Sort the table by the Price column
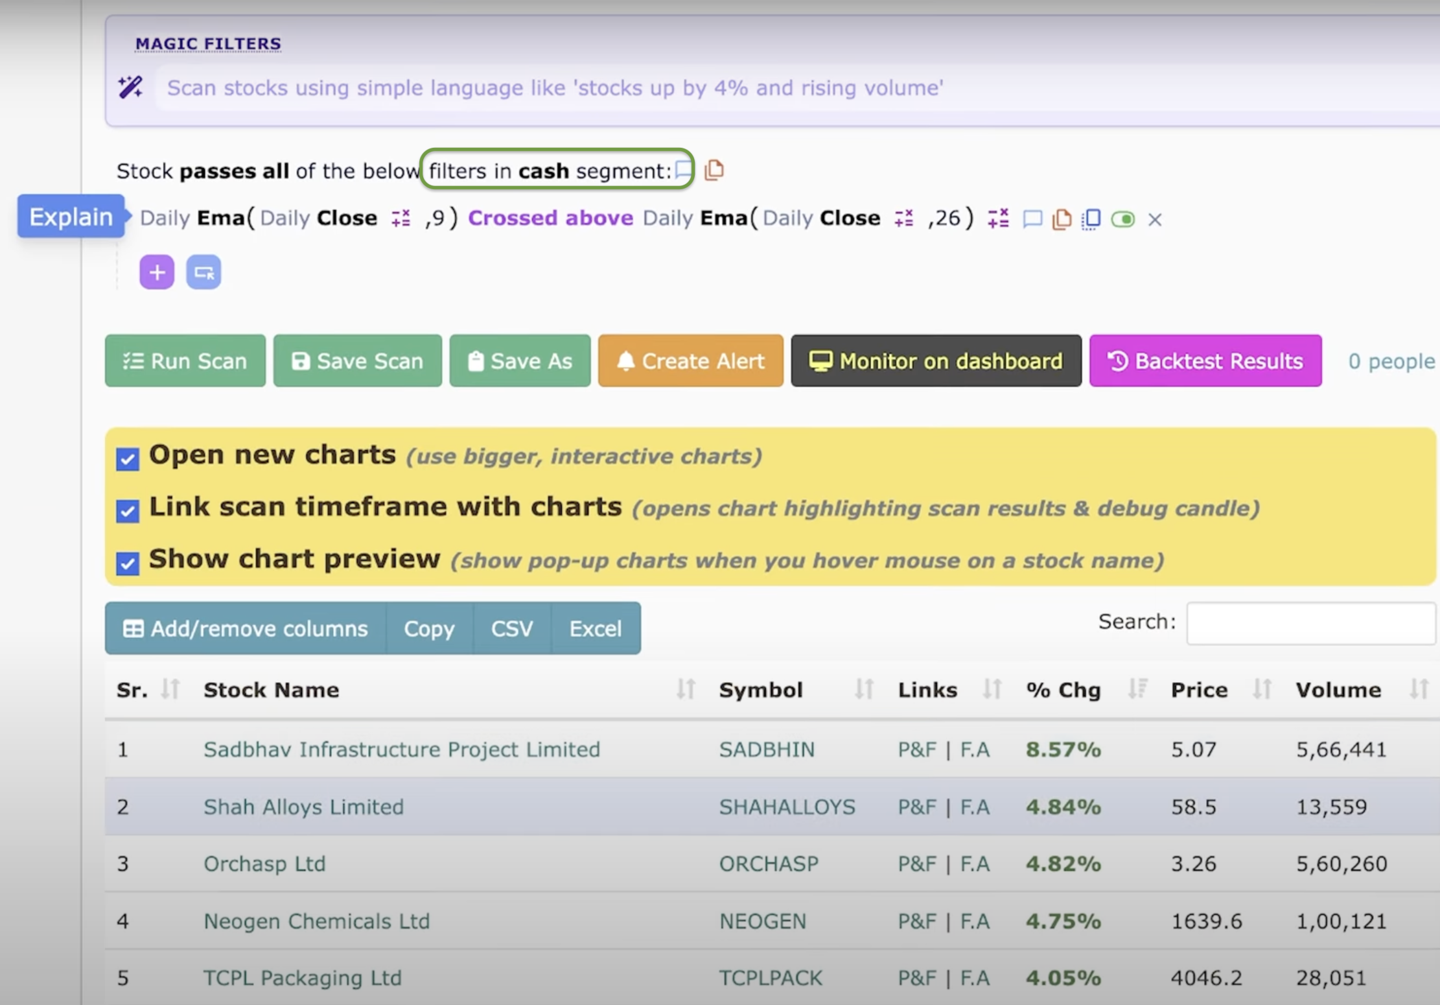The image size is (1440, 1005). (x=1262, y=689)
